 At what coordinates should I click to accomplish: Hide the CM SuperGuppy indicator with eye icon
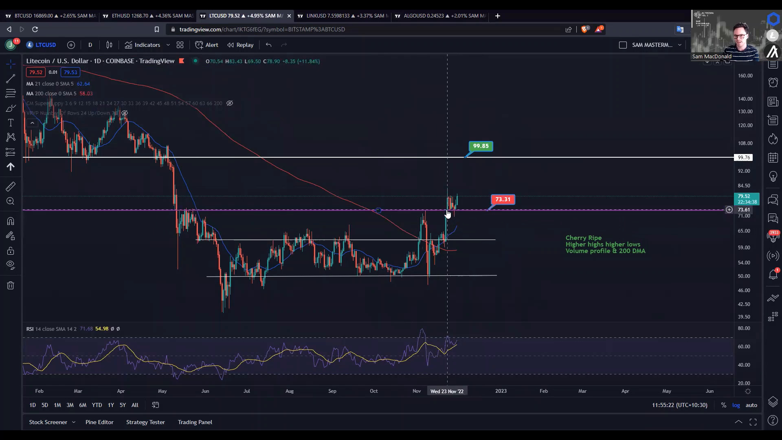[230, 103]
